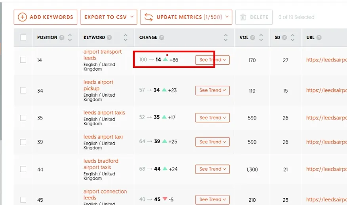
Task: Sort table by Position column arrows
Action: [x=70, y=37]
